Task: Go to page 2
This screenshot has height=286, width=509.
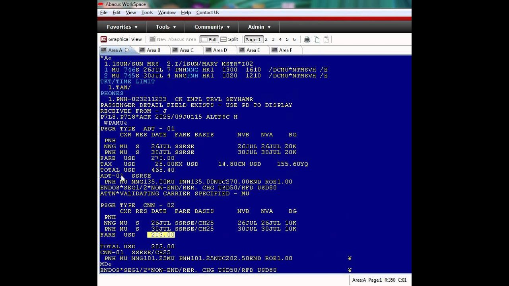Action: [266, 39]
